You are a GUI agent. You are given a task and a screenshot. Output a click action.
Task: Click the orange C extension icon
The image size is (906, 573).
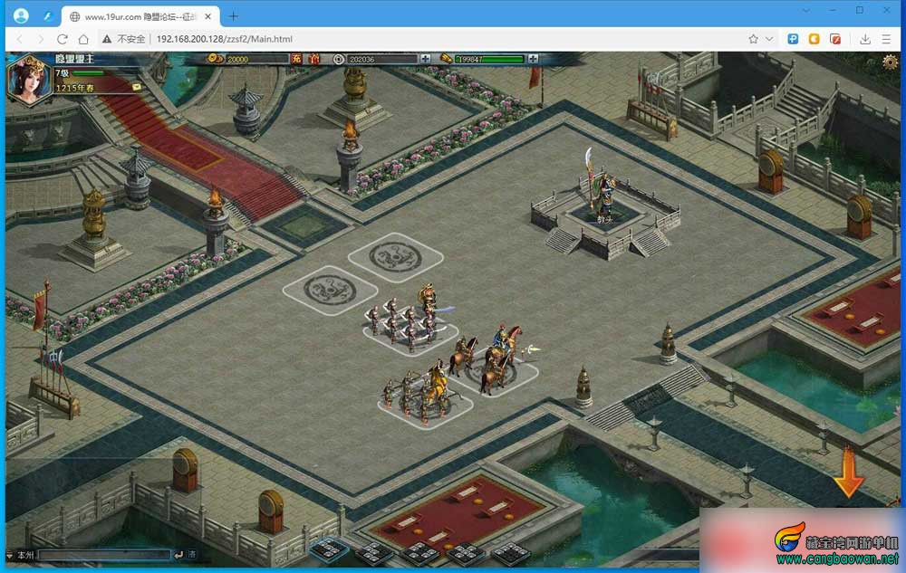pos(814,39)
